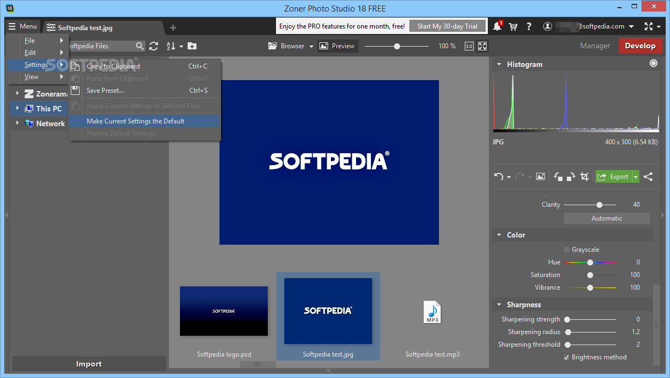The height and width of the screenshot is (378, 670).
Task: Click the Saturation slider handle
Action: (590, 275)
